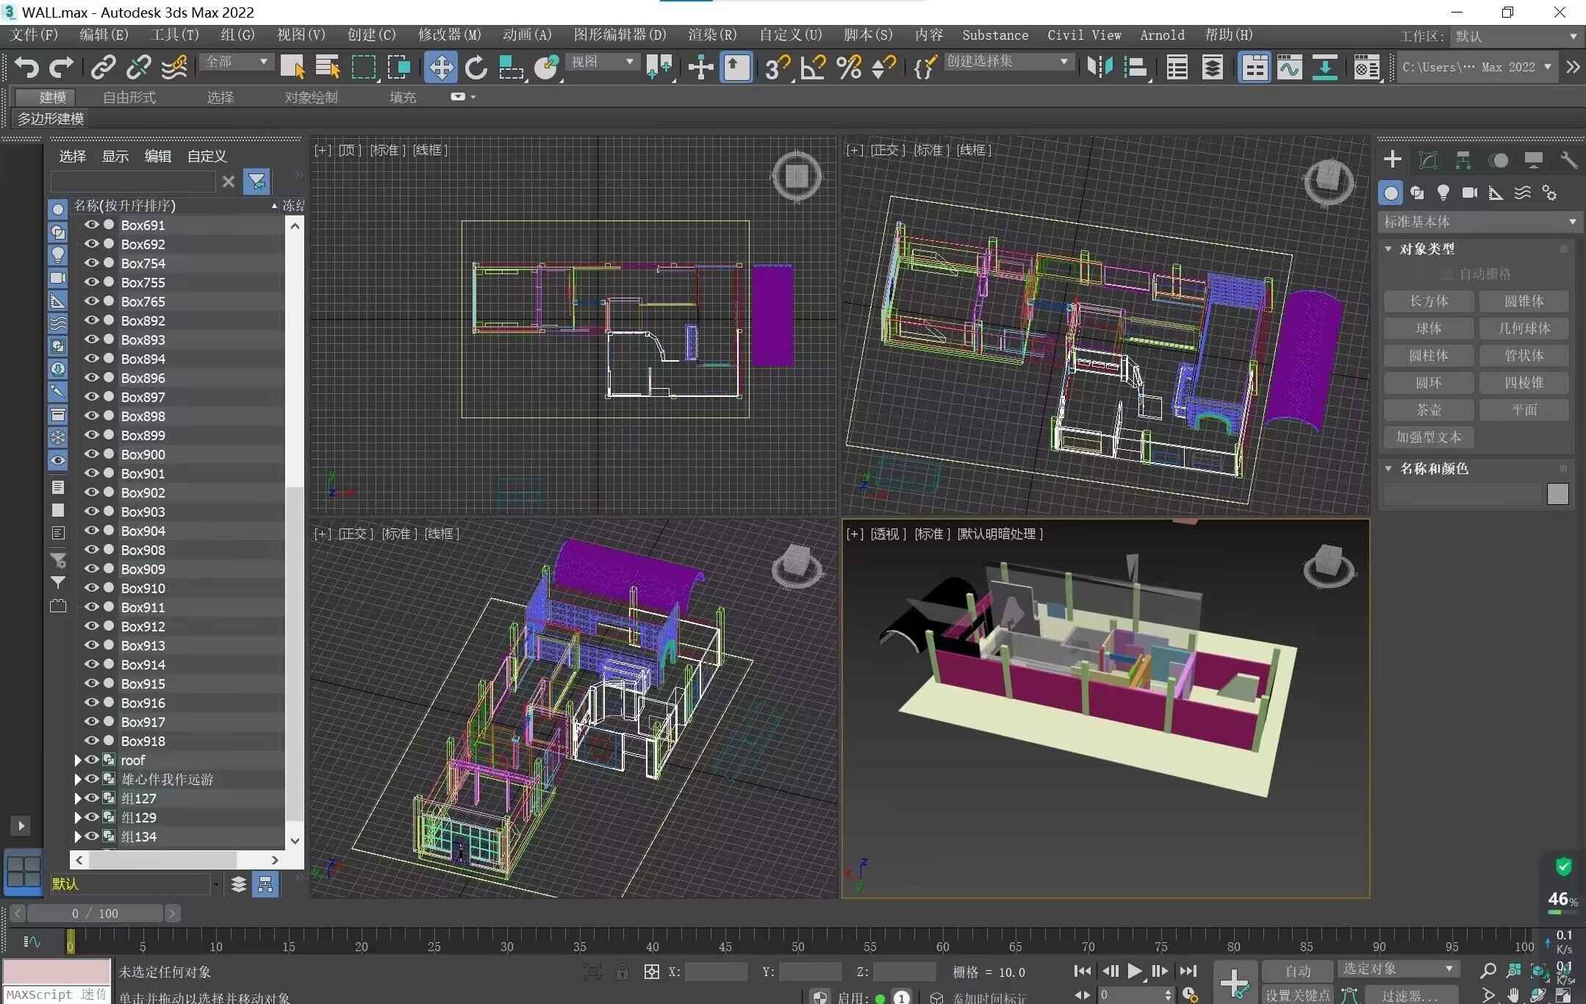Image resolution: width=1586 pixels, height=1004 pixels.
Task: Toggle visibility of the roof group
Action: 91,760
